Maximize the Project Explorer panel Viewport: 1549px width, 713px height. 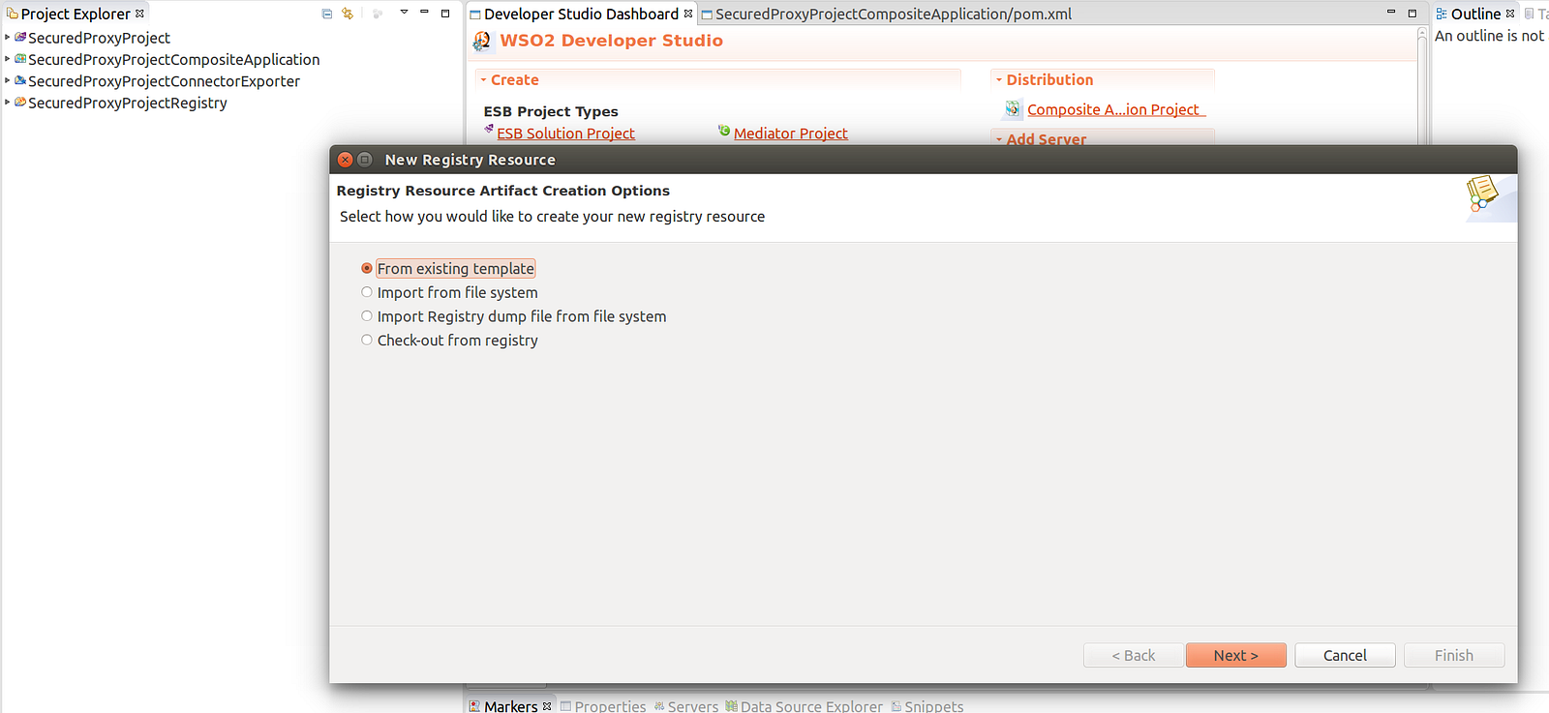[x=445, y=13]
